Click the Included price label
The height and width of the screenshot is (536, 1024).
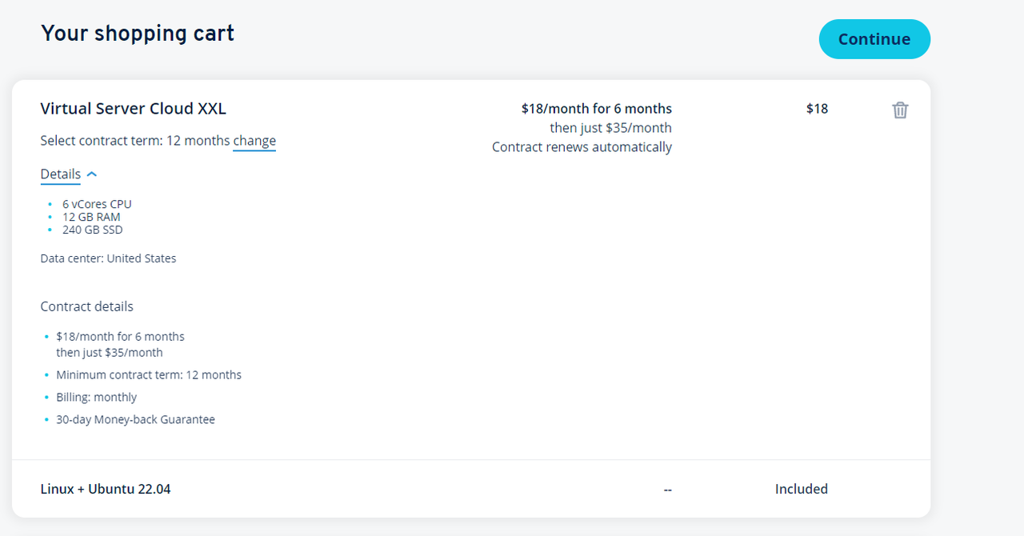(802, 489)
